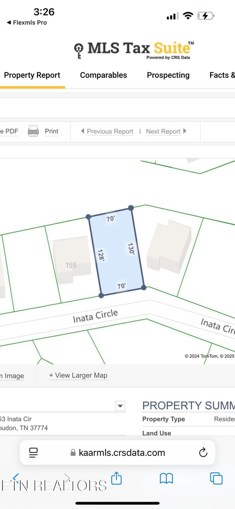The height and width of the screenshot is (509, 235).
Task: Switch to the Comparables tab
Action: tap(103, 75)
